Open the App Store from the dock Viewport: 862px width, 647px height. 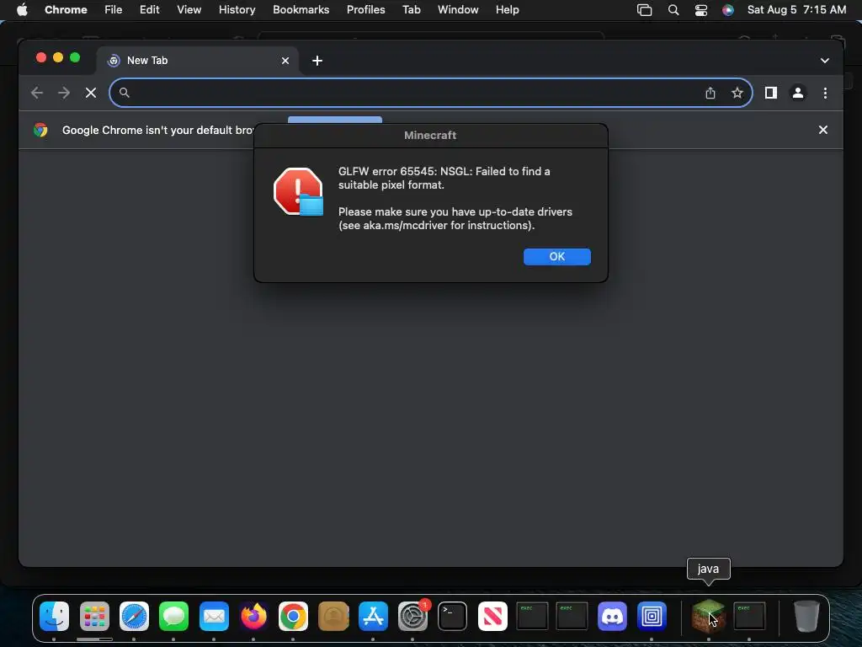click(373, 616)
